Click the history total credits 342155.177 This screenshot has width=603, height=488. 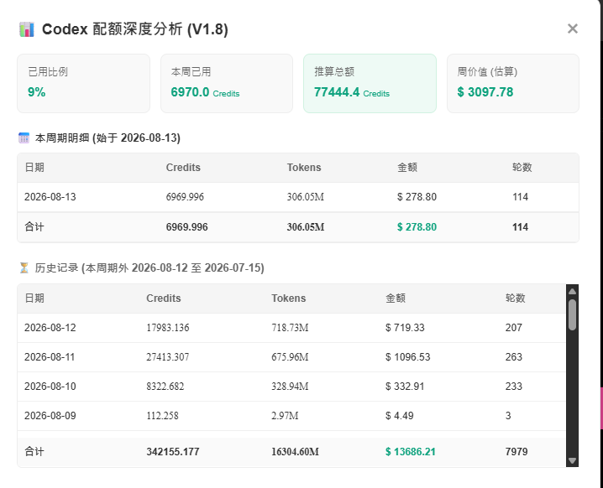(173, 452)
